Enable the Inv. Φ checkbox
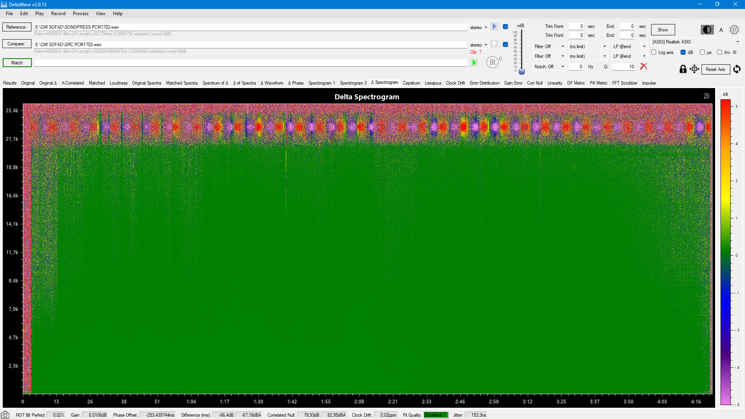Image resolution: width=745 pixels, height=419 pixels. point(719,52)
